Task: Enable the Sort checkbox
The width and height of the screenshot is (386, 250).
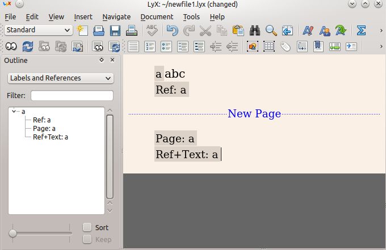Action: point(87,227)
